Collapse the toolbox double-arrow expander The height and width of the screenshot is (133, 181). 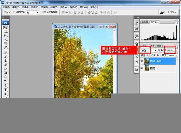pyautogui.click(x=3, y=17)
